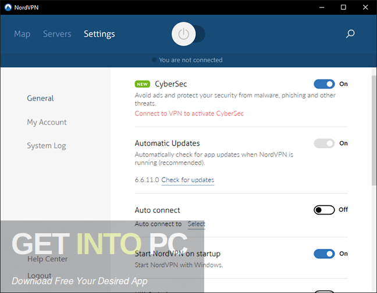Click the NordVPN logo in title bar

pyautogui.click(x=7, y=7)
